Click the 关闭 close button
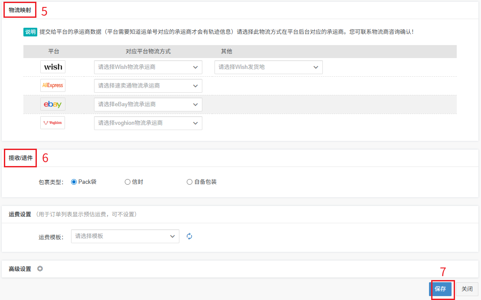 click(x=467, y=289)
